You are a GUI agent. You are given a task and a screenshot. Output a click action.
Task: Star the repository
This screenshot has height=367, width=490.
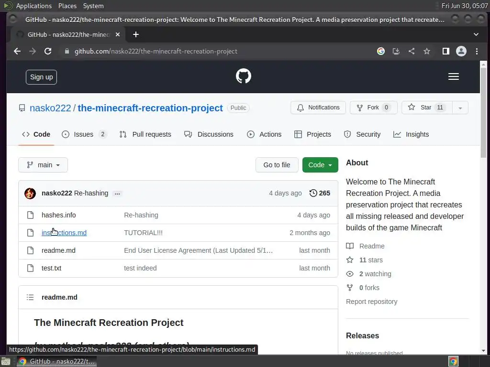426,108
